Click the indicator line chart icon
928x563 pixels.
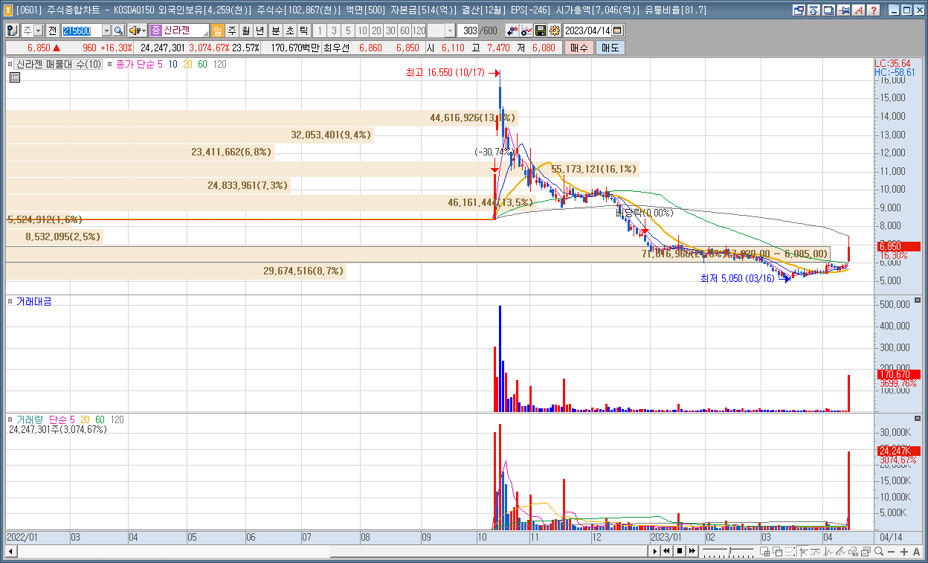click(526, 30)
